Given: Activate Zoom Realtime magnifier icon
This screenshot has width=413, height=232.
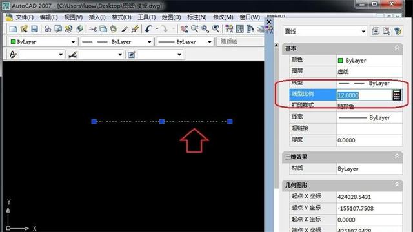Looking at the screenshot, I should 195,28.
